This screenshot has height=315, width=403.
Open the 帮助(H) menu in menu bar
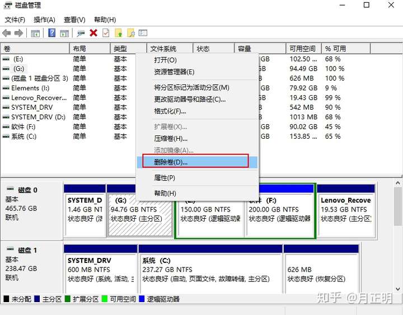[x=105, y=20]
